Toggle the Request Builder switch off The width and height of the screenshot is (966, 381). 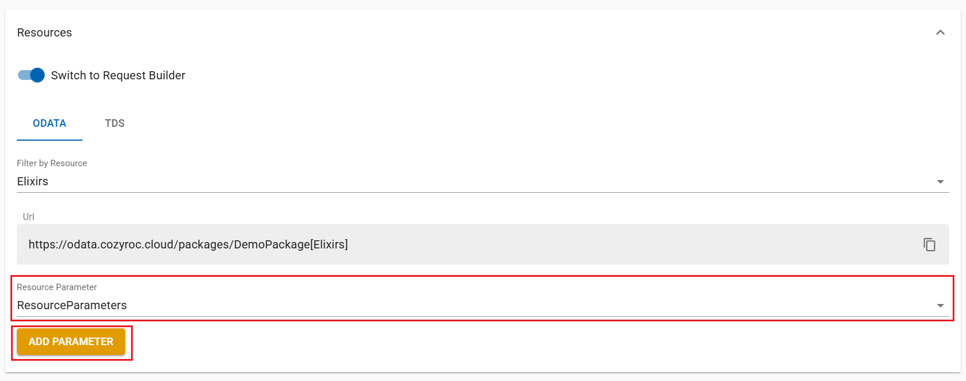(x=31, y=75)
